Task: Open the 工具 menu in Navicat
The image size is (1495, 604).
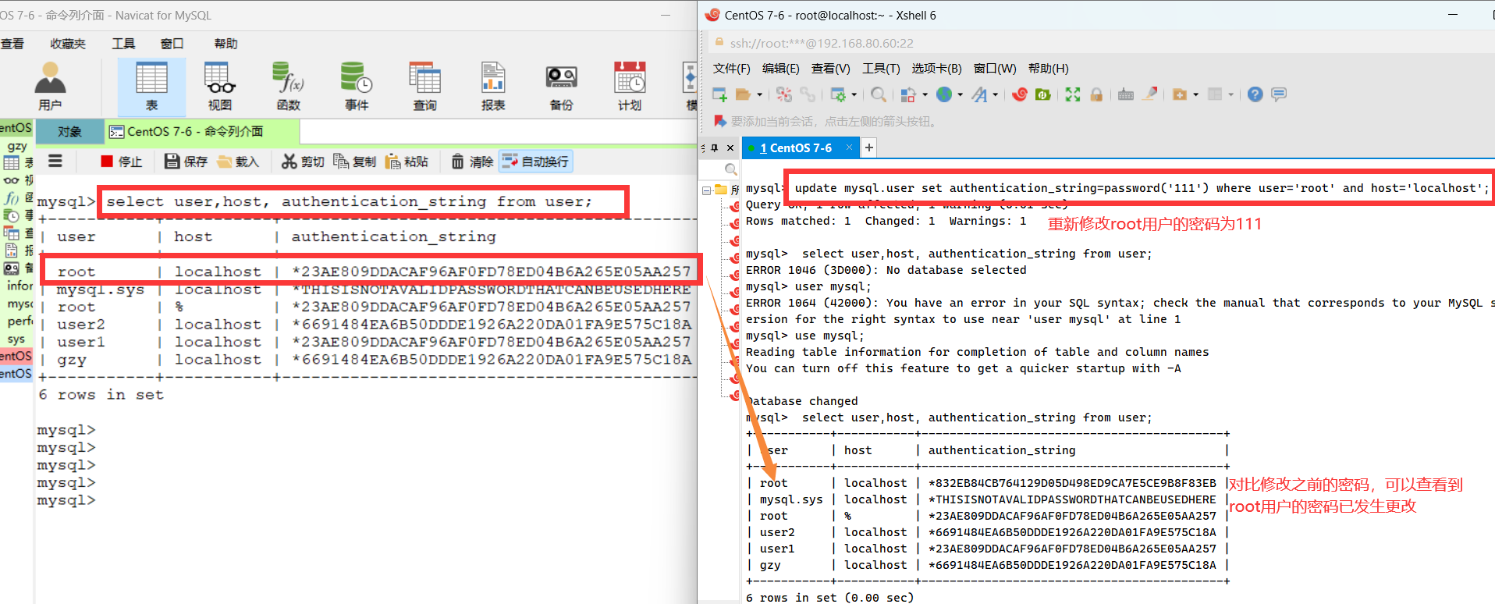Action: tap(123, 44)
